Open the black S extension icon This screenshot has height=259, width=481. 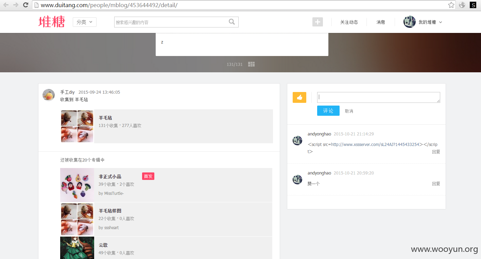click(x=473, y=5)
